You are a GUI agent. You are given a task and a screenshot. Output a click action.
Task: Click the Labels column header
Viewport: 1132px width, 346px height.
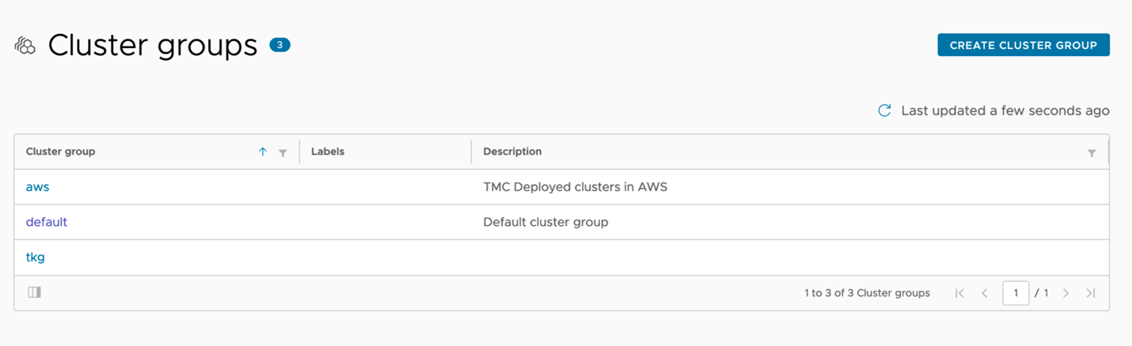(x=328, y=152)
